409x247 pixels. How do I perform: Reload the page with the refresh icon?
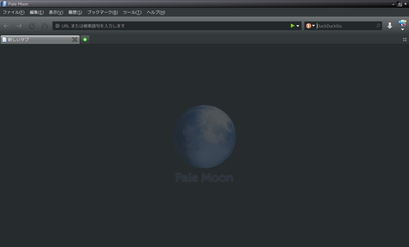[32, 26]
